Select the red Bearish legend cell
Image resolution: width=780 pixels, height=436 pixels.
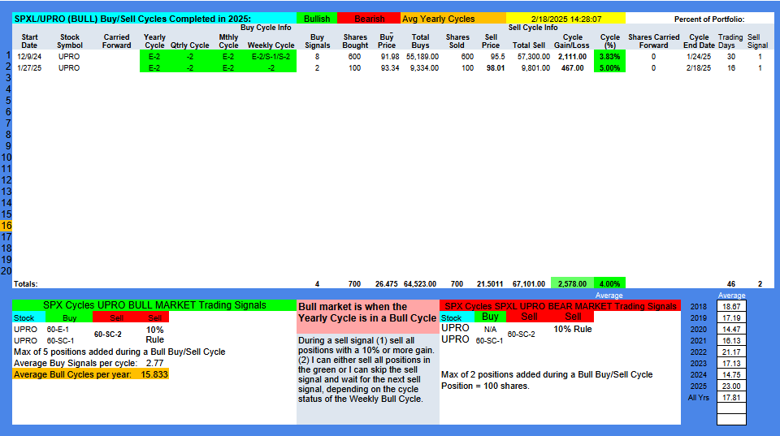click(369, 19)
